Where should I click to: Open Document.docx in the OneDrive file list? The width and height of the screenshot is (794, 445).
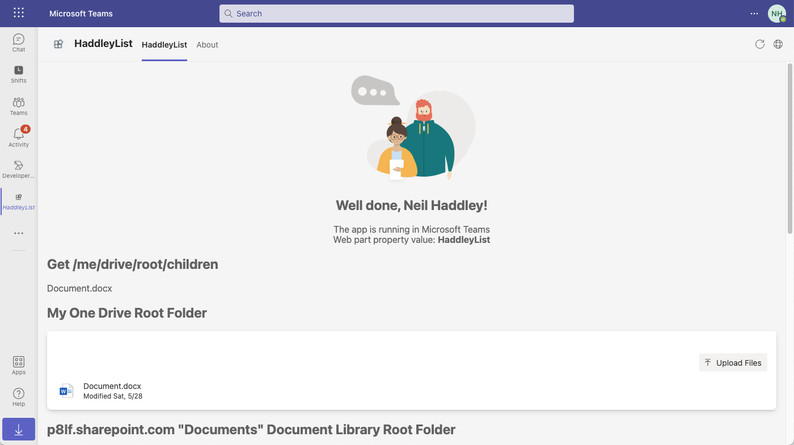click(x=112, y=386)
